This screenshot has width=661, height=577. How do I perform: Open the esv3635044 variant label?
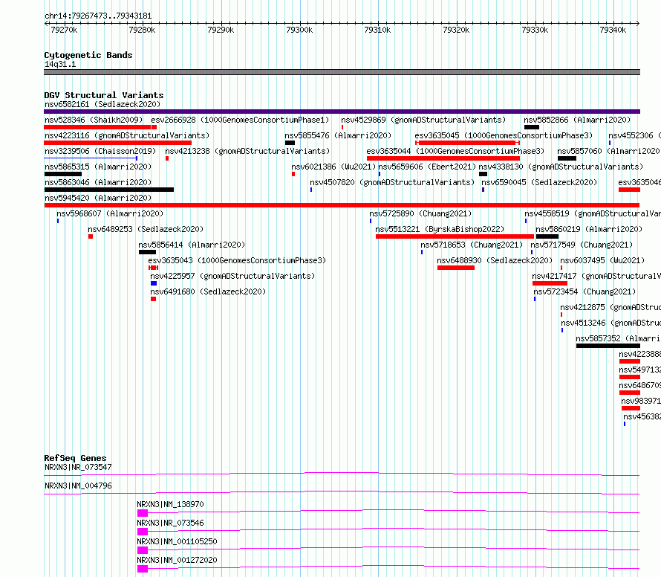pos(455,151)
